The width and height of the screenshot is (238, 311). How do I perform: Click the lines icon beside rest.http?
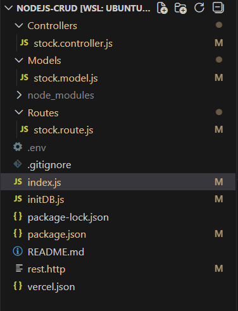19,269
